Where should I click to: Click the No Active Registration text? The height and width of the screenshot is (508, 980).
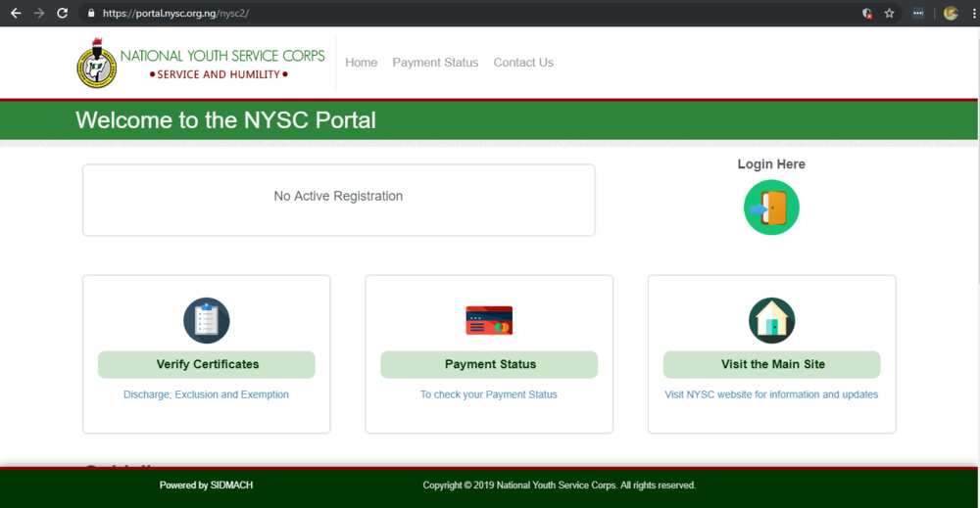[x=338, y=196]
